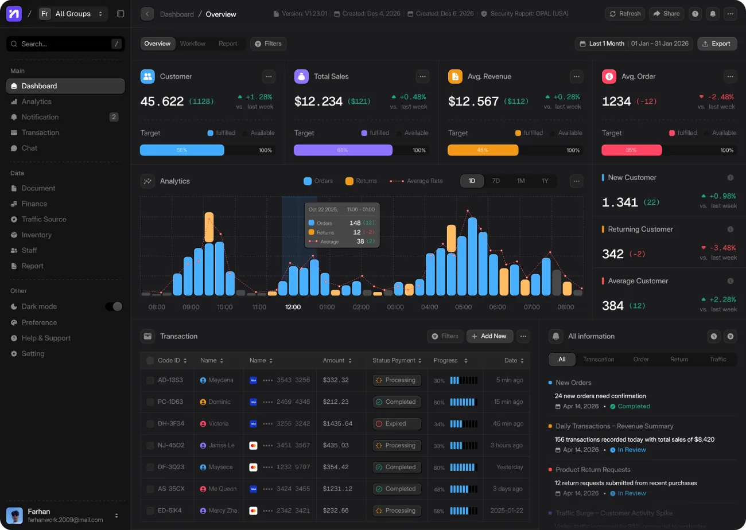Open the help question mark icon
746x530 pixels.
pyautogui.click(x=696, y=14)
